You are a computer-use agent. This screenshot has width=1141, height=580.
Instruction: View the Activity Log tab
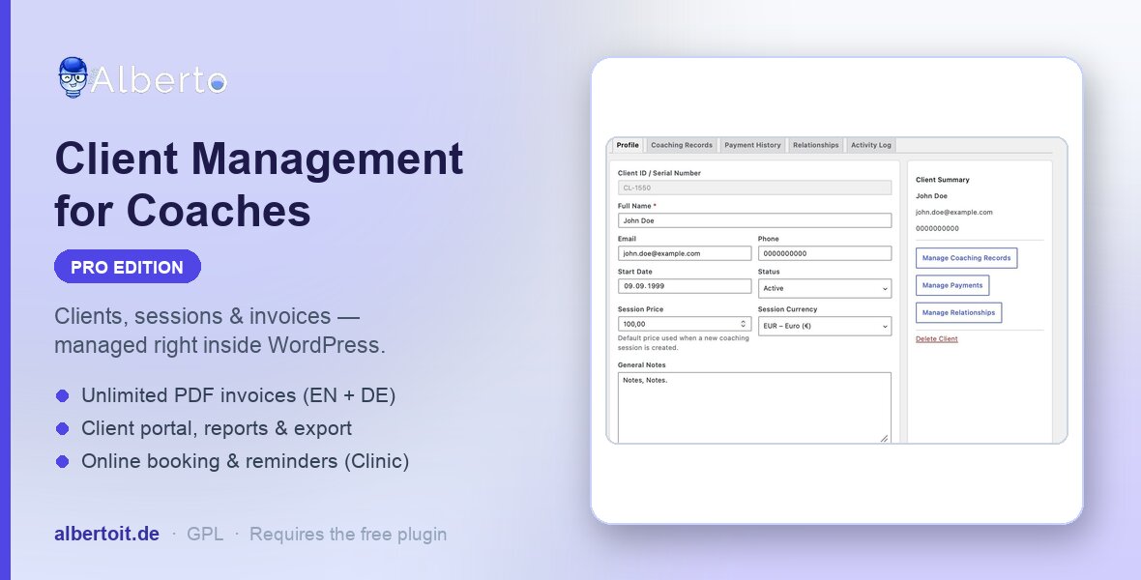coord(871,145)
